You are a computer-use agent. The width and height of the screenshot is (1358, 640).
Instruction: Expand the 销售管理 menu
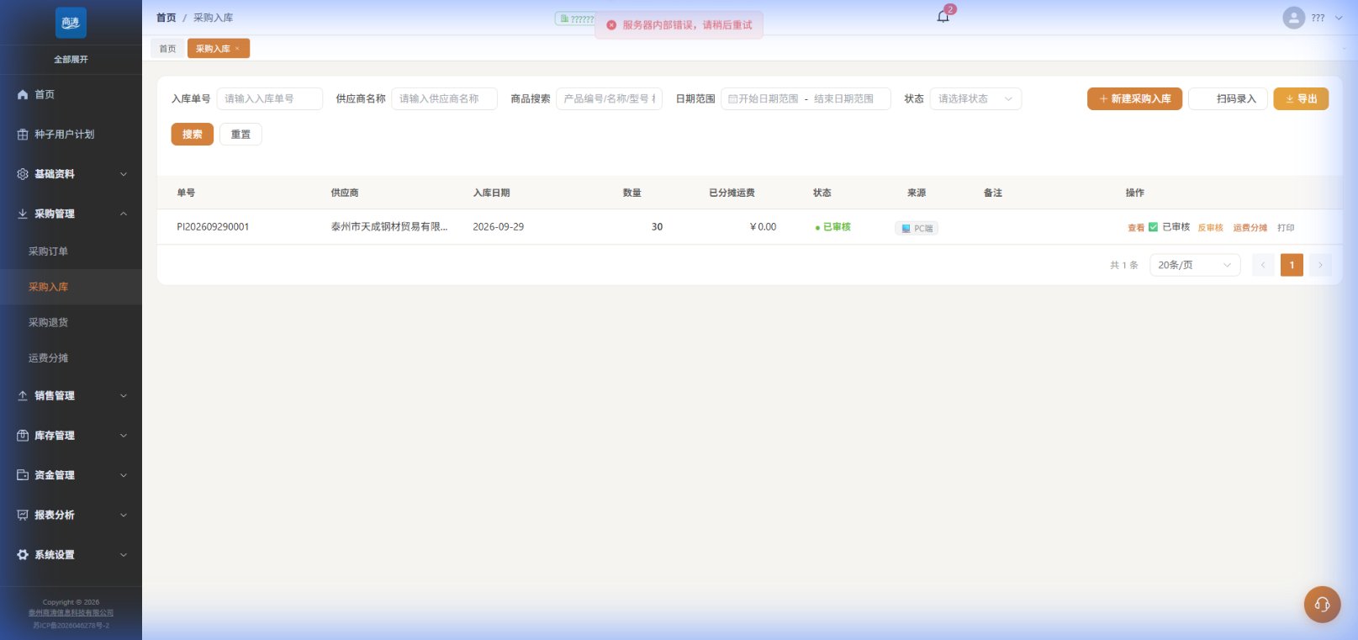124,395
